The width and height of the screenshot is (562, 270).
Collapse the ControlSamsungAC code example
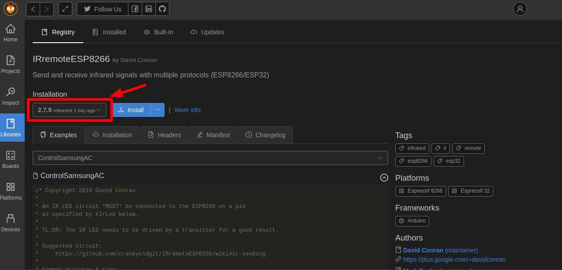point(384,178)
